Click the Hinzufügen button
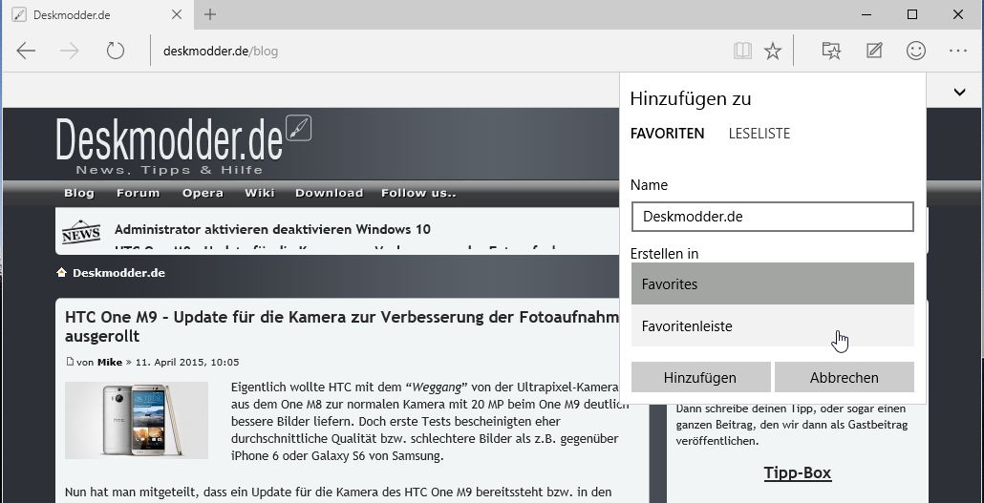The height and width of the screenshot is (503, 984). (x=700, y=378)
